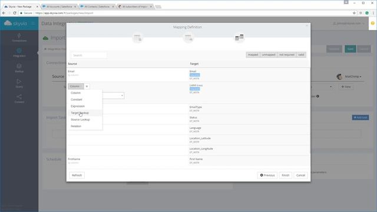Select the EmailType target row
Image resolution: width=377 pixels, height=212 pixels.
[249, 109]
